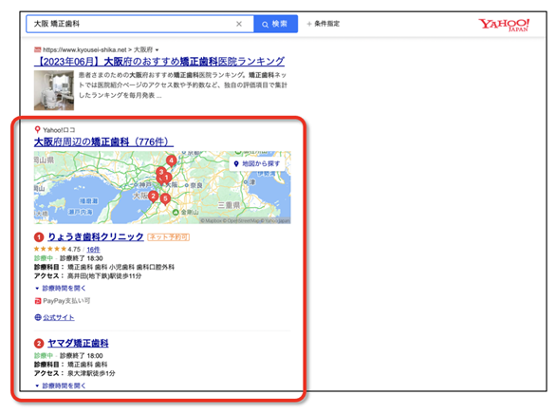Screen dimensions: 556x414
Task: Click the dental clinic thumbnail image
Action: tap(54, 90)
